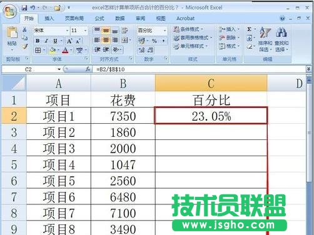This screenshot has width=314, height=235.
Task: Expand the formula bar with double chevron
Action: 308,69
